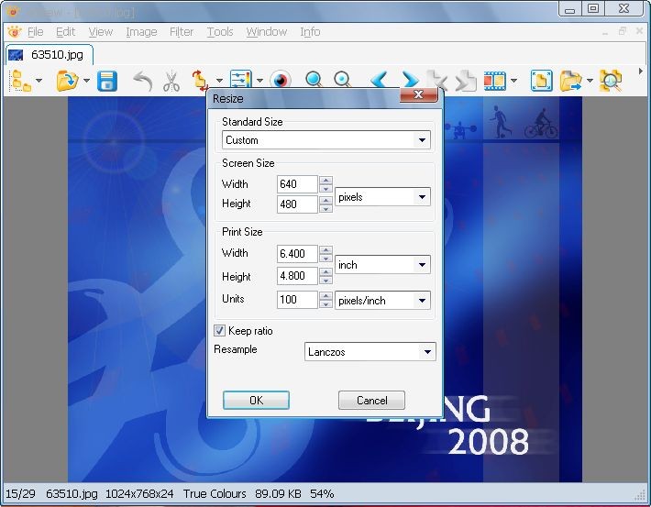Open the File menu

pyautogui.click(x=35, y=31)
